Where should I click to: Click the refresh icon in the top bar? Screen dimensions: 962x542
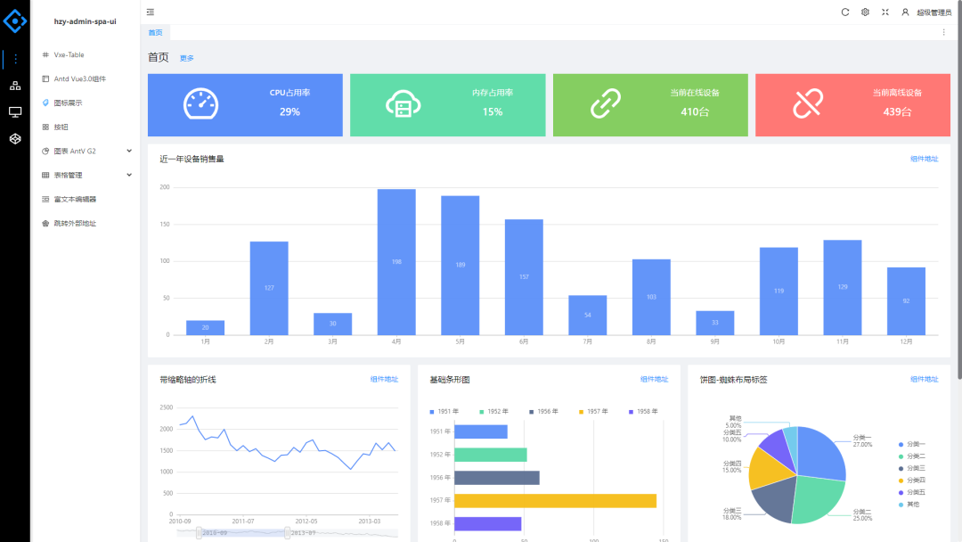(x=845, y=12)
